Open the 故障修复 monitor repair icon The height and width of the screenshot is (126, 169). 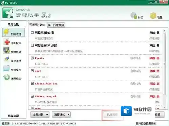pos(6,50)
